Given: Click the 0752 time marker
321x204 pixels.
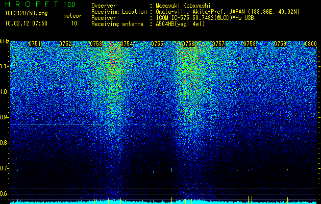Looking at the screenshot, I should point(65,44).
